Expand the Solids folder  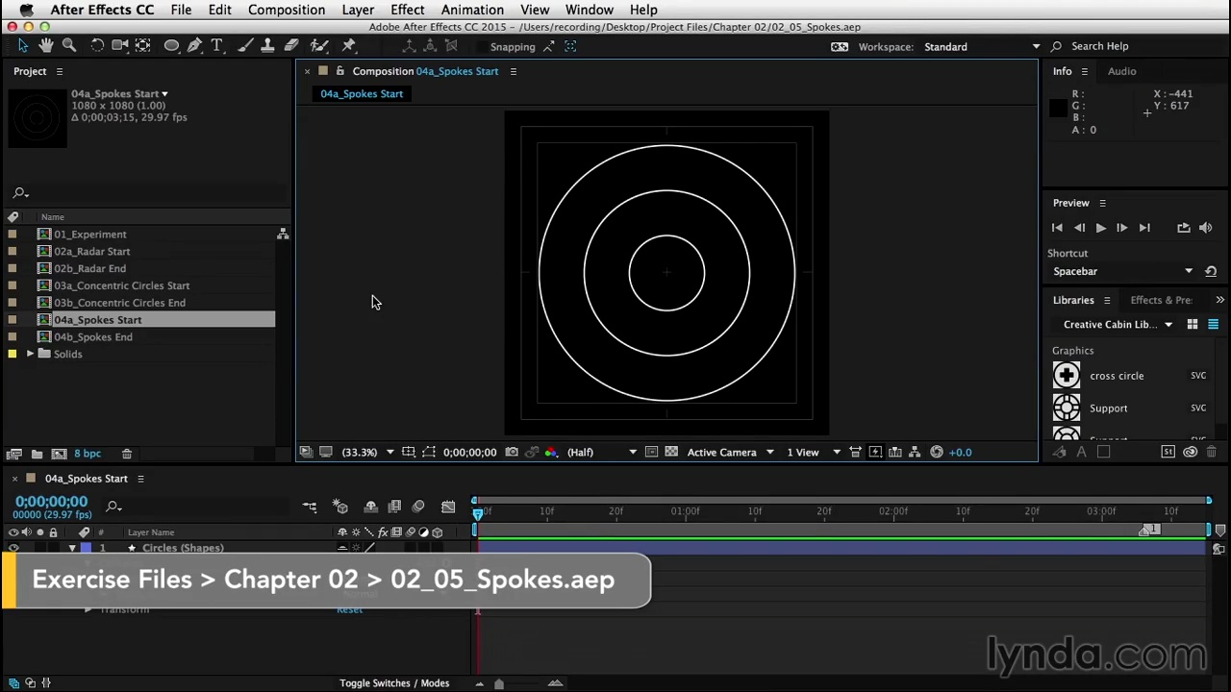pos(30,354)
